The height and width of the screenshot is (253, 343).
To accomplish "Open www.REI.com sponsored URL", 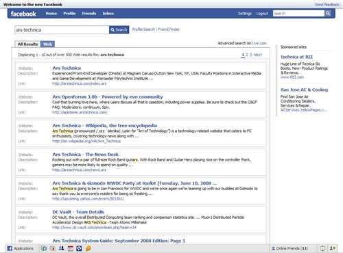I will (x=292, y=77).
